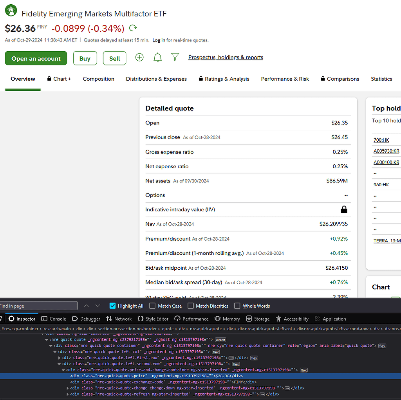Uncheck the Highlight All checkbox
The height and width of the screenshot is (400, 401).
(x=113, y=306)
